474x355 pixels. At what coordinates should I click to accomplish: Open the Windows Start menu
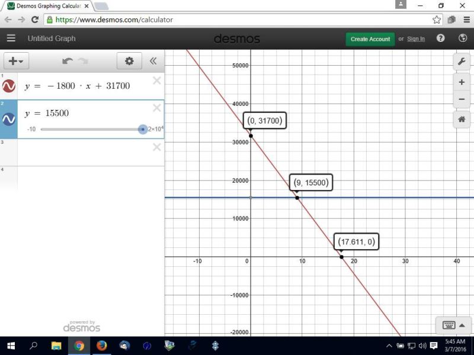tap(11, 346)
